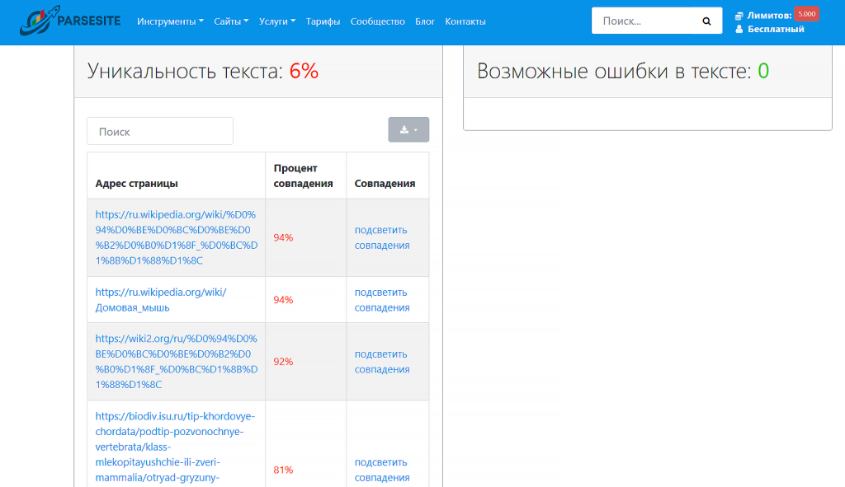The width and height of the screenshot is (845, 487).
Task: Go to Сообщество section
Action: coord(377,21)
